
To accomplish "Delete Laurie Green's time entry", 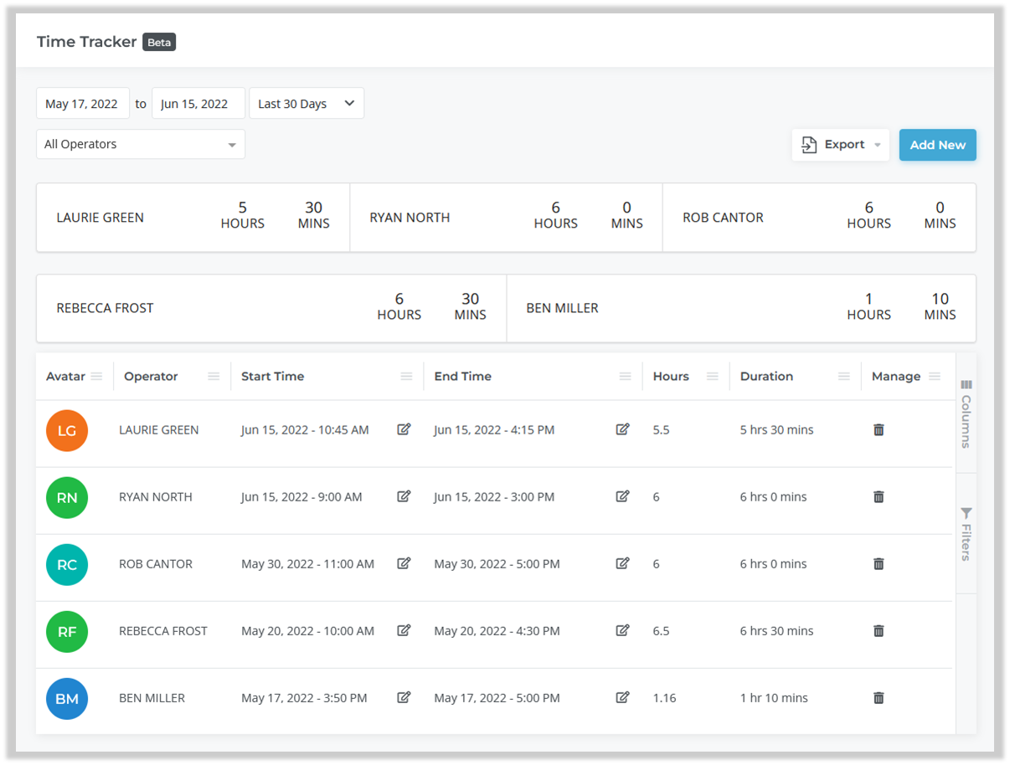I will pyautogui.click(x=879, y=429).
